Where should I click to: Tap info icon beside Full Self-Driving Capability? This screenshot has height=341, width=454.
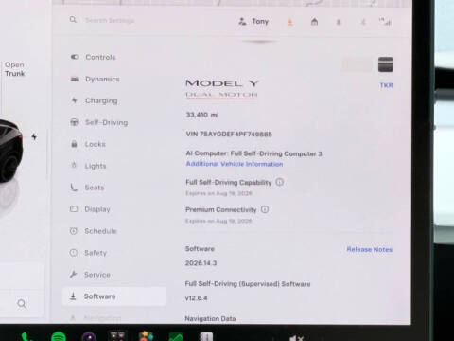[280, 182]
